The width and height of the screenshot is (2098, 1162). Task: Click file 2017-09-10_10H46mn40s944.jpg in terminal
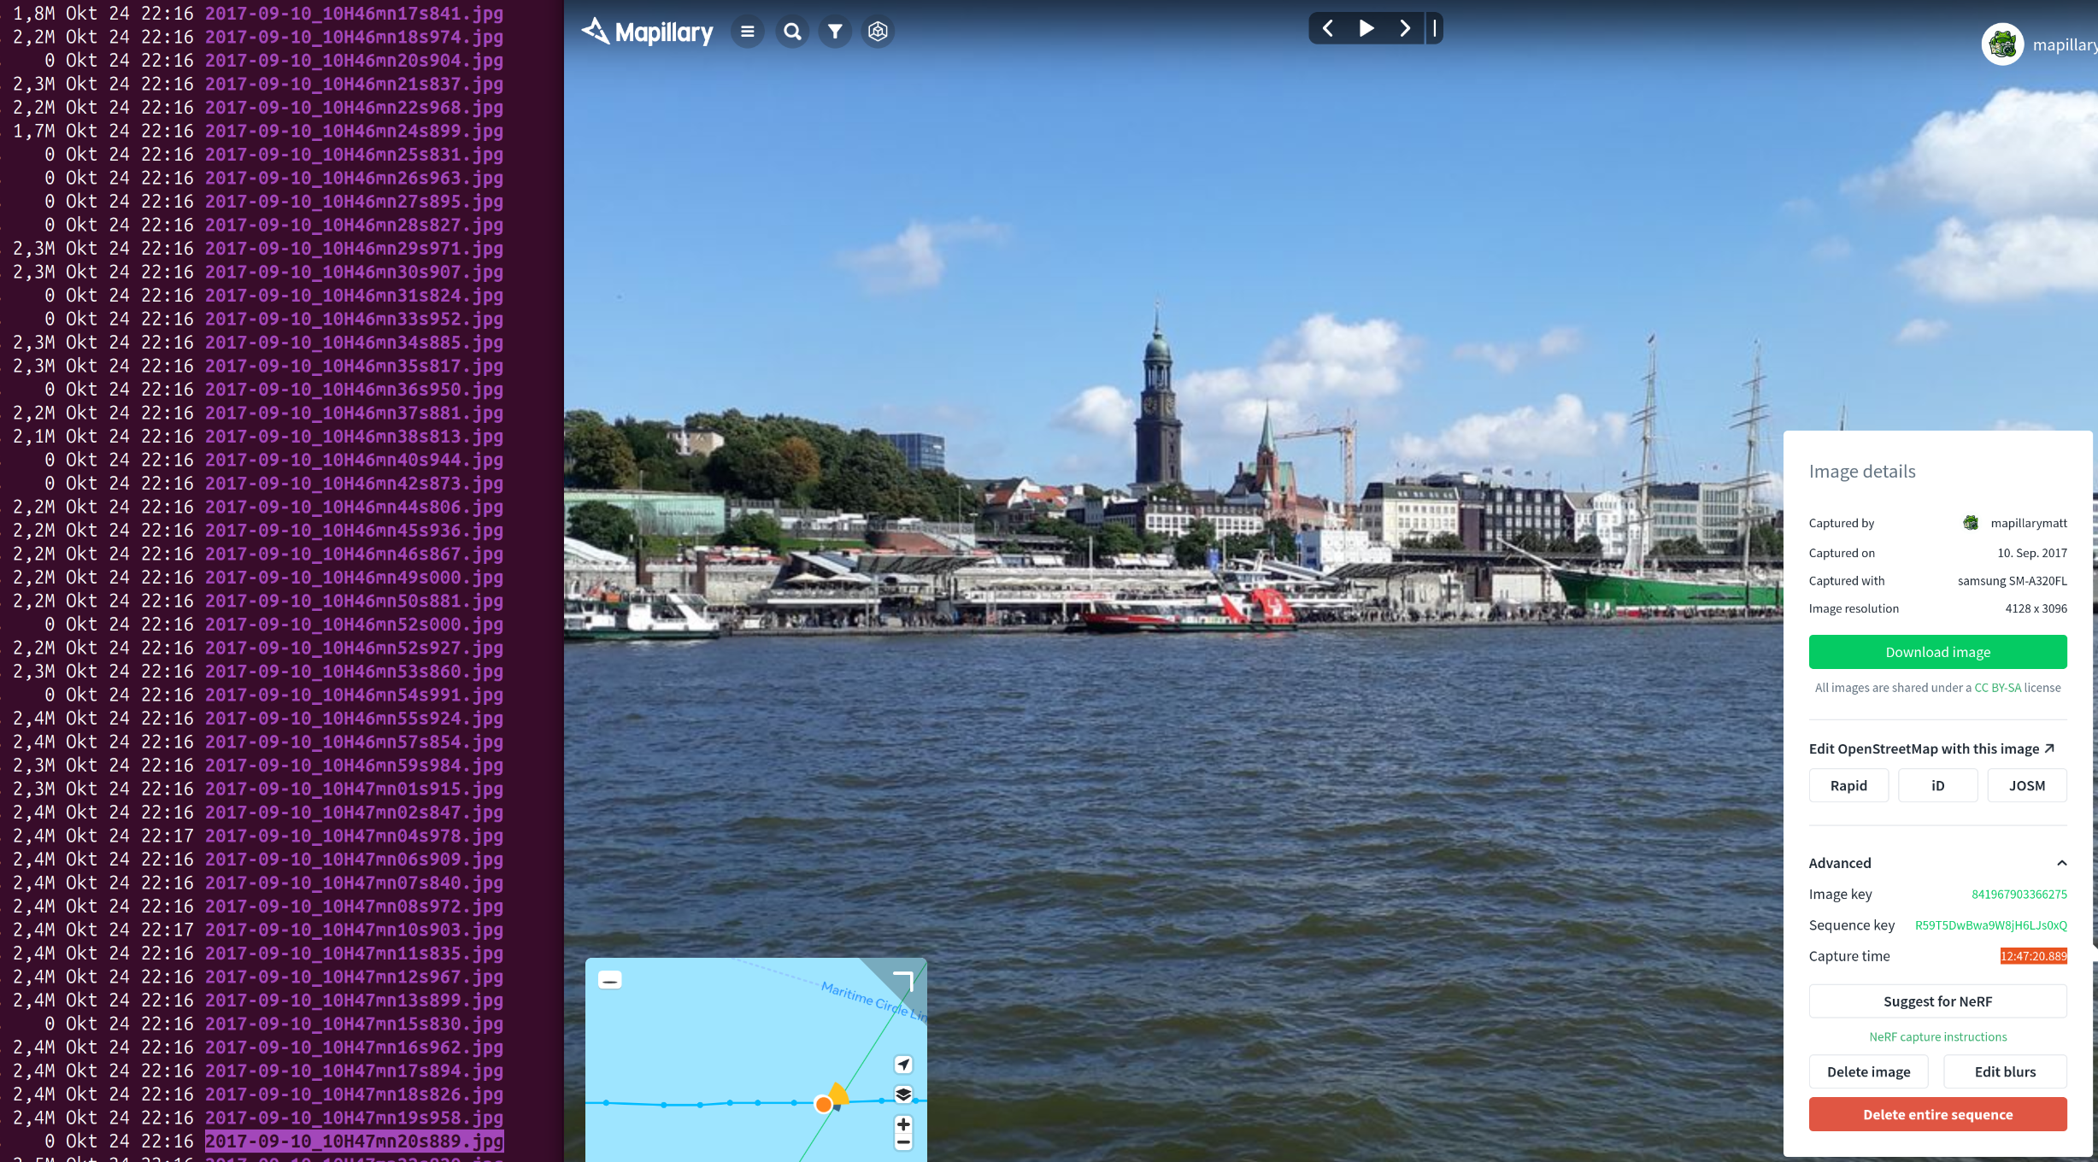click(x=354, y=460)
